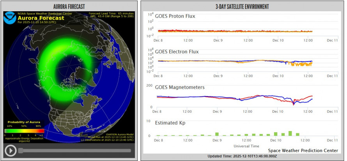Open the 3-Day Satellite Environment header

242,7
